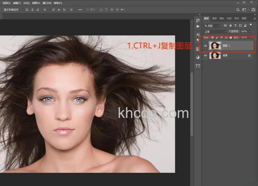The width and height of the screenshot is (258, 186).
Task: Hide the Background layer using eye icon
Action: 206,55
